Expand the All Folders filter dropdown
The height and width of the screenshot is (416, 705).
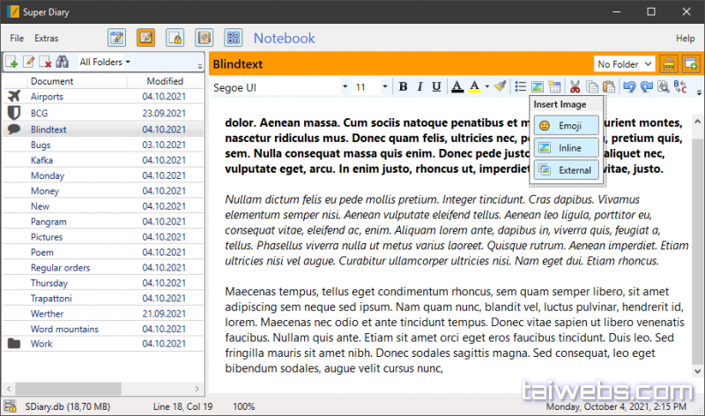[105, 63]
